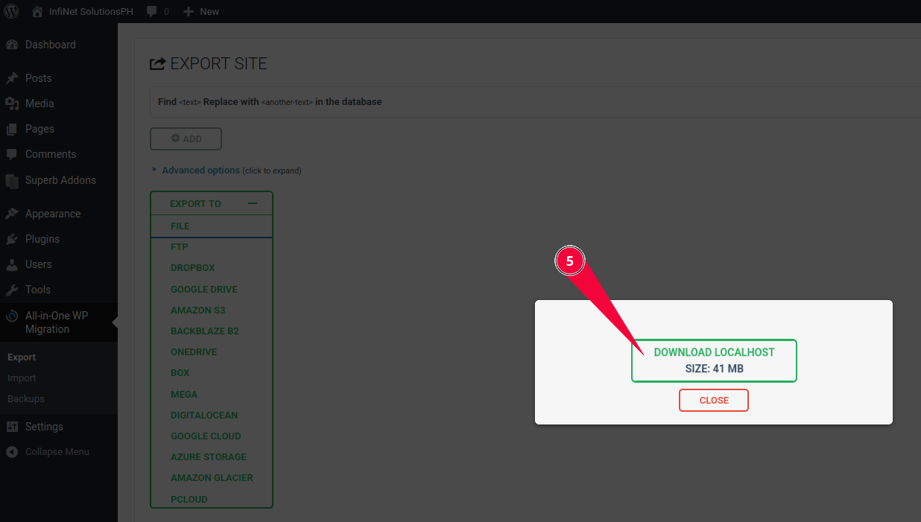This screenshot has width=921, height=522.
Task: Collapse the Export To dropdown
Action: click(253, 203)
